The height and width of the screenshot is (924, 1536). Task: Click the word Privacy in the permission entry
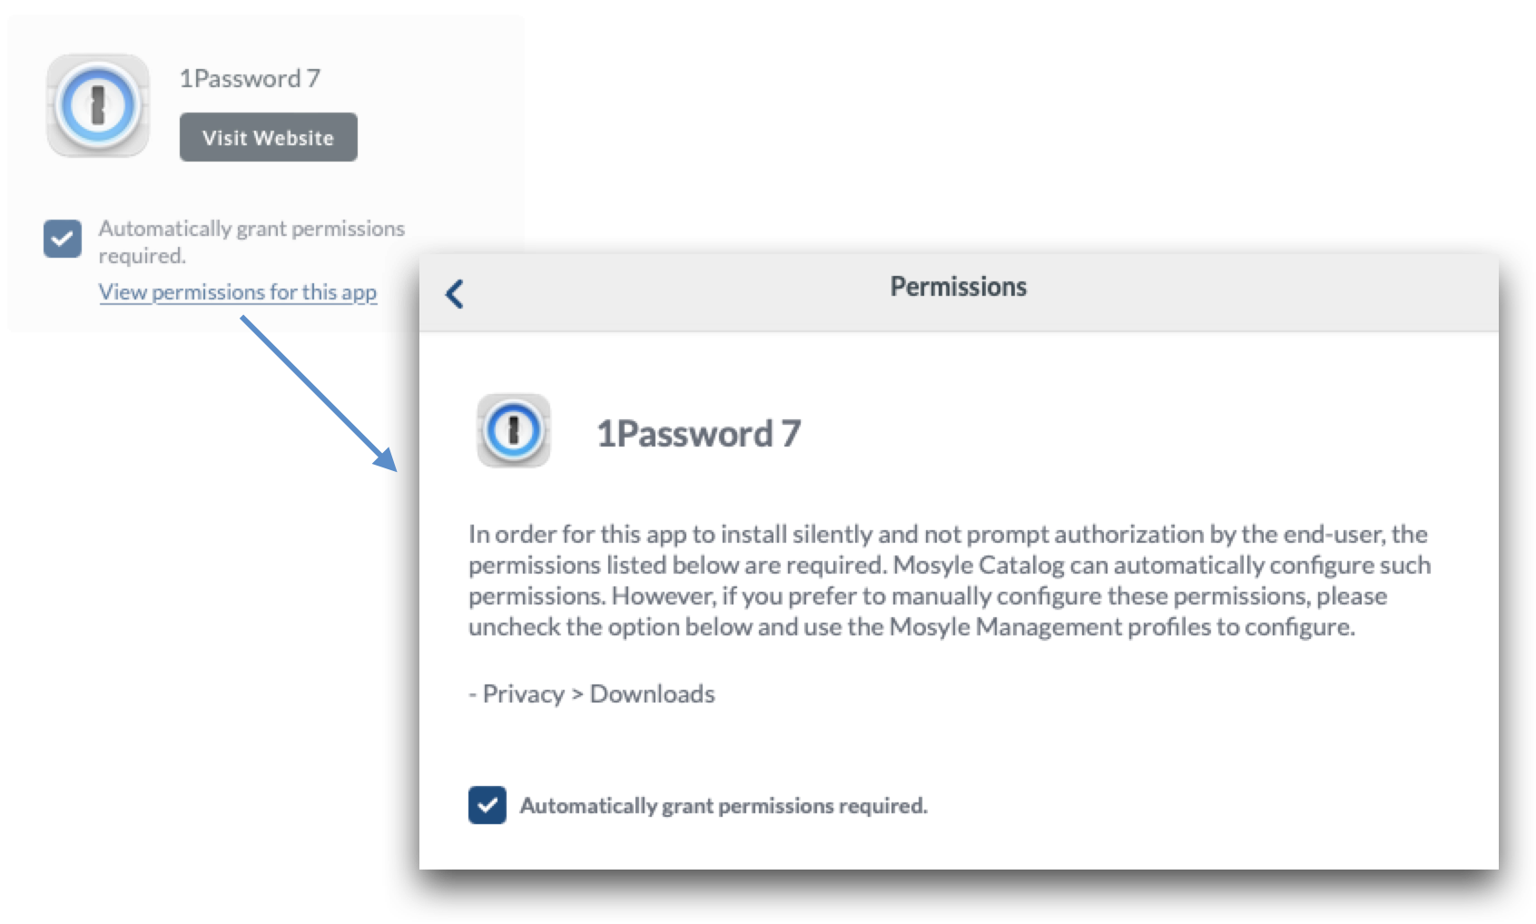pos(523,694)
